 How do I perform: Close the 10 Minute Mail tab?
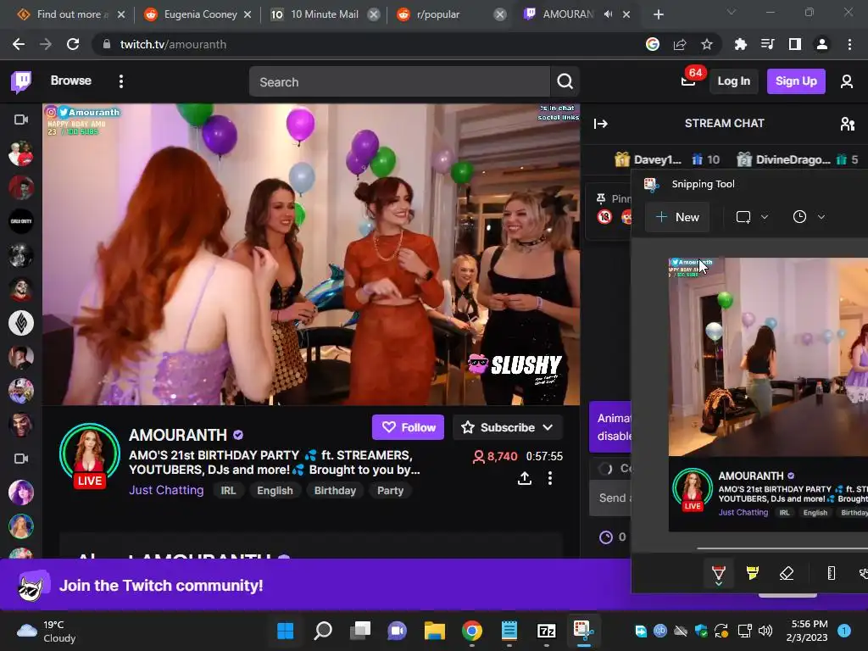(374, 14)
